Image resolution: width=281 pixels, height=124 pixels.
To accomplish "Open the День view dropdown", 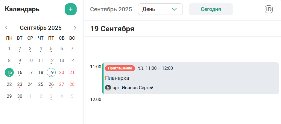I will click(x=160, y=9).
